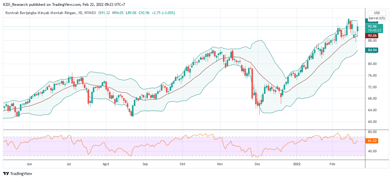This screenshot has height=179, width=392.
Task: Click the Agst label on time axis
Action: tap(106, 164)
